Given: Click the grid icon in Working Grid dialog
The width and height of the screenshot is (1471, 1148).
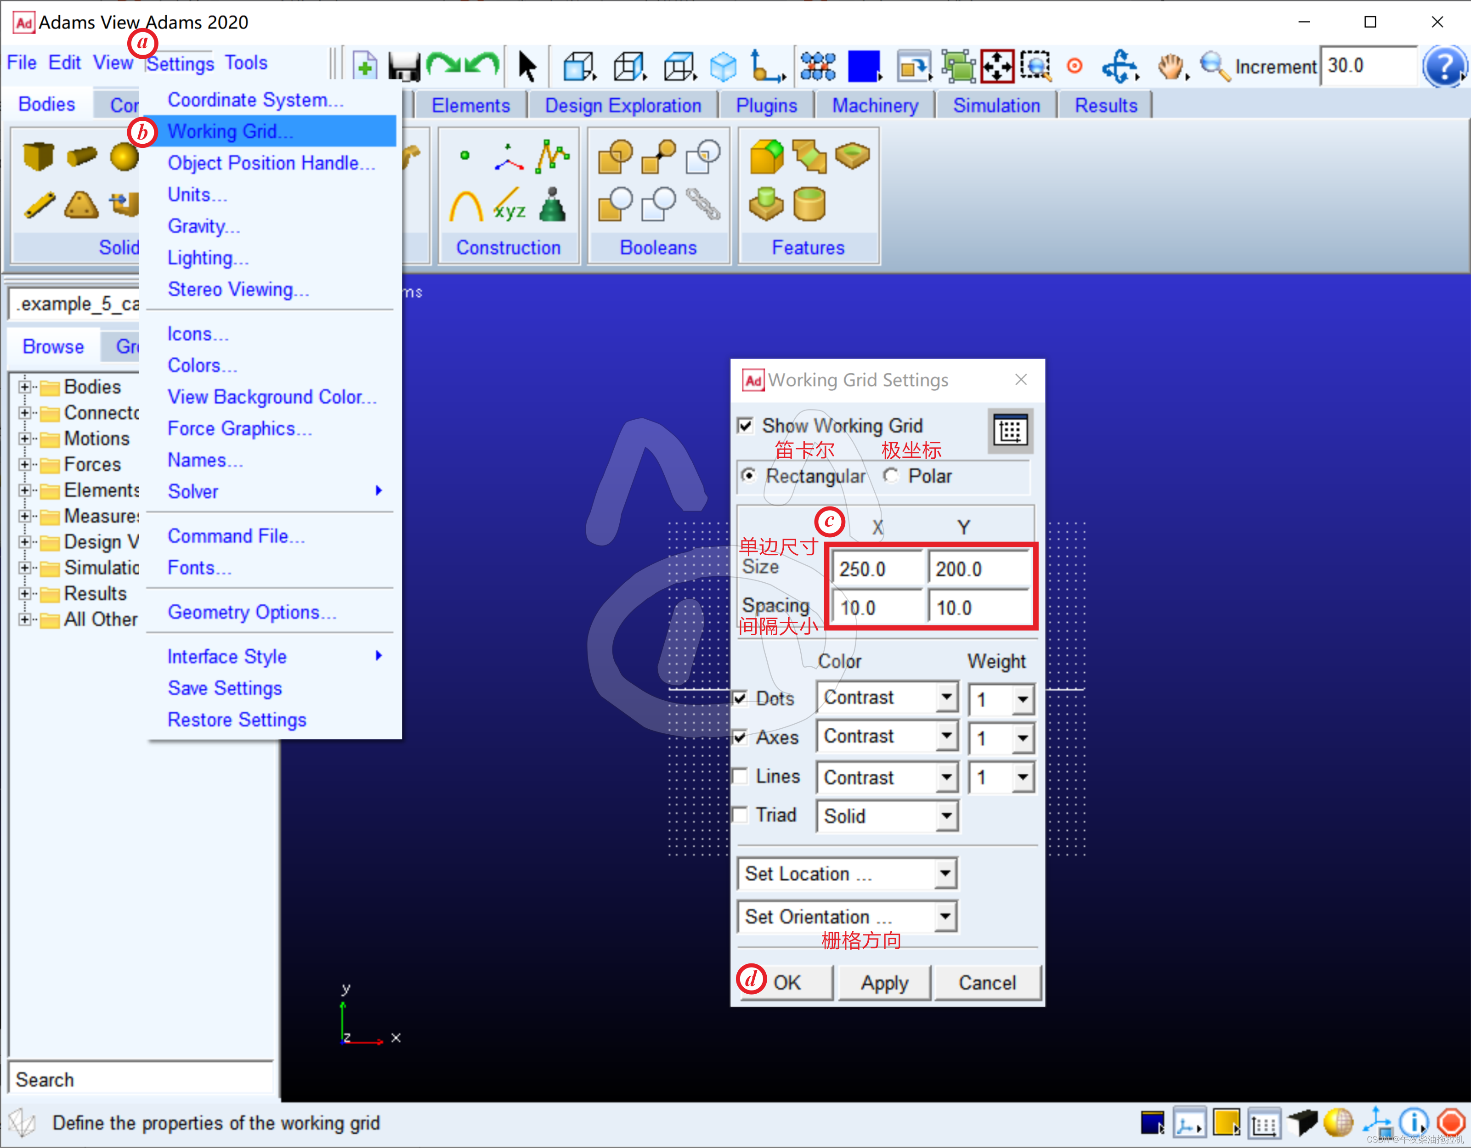Looking at the screenshot, I should click(x=1010, y=431).
